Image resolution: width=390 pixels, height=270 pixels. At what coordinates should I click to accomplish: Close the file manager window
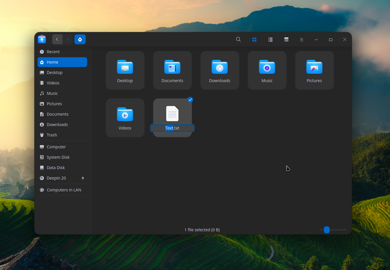point(345,40)
